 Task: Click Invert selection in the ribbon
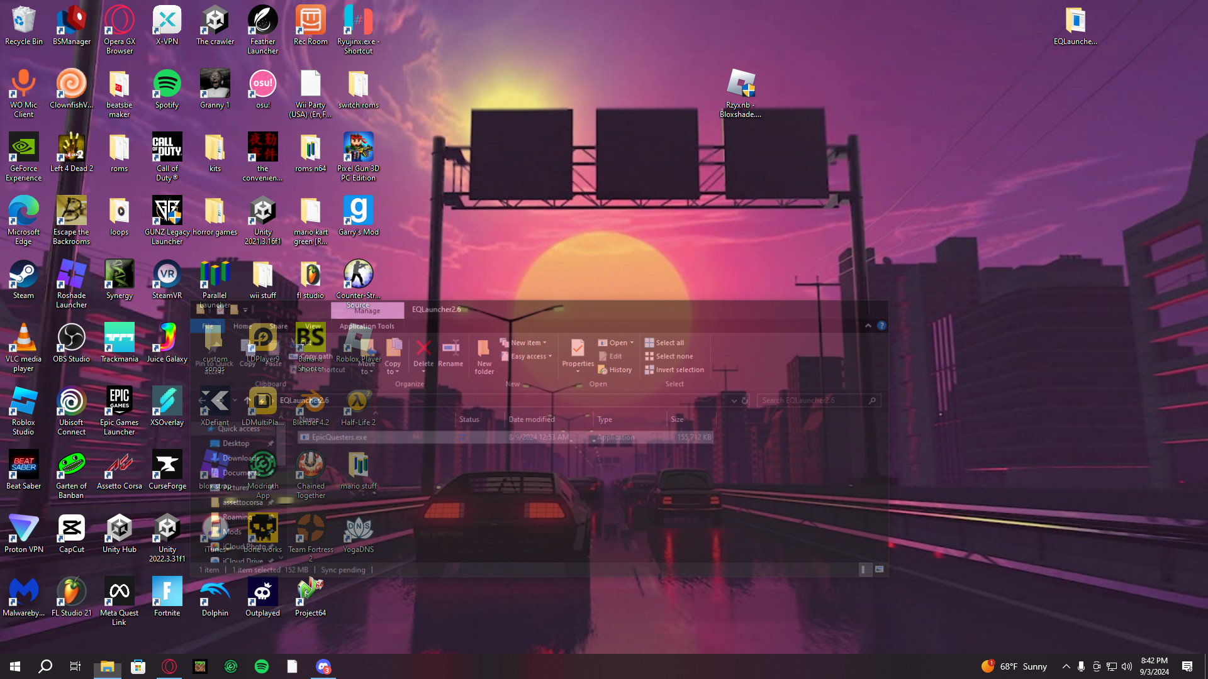pyautogui.click(x=674, y=370)
